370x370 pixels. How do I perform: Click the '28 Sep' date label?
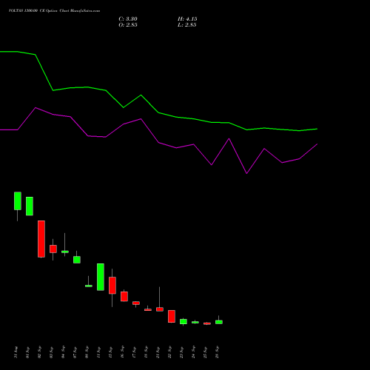[218, 352]
